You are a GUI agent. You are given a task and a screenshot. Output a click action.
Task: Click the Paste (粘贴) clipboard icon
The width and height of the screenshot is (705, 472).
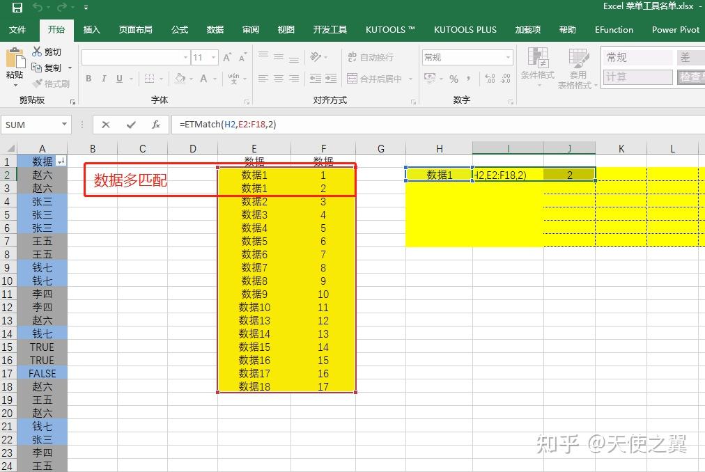click(x=15, y=58)
